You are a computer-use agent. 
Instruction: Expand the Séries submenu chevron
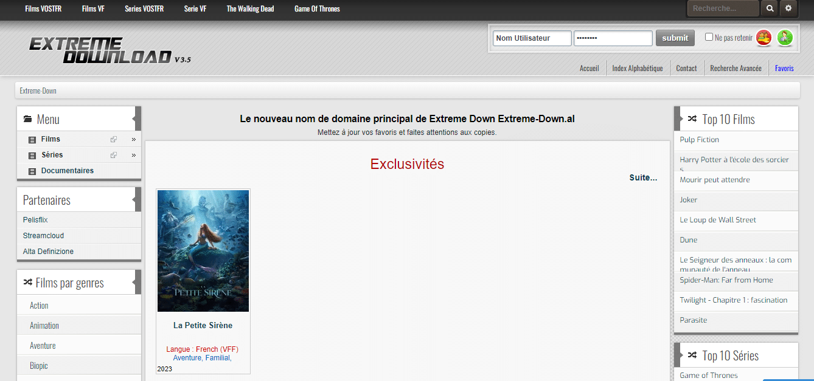pyautogui.click(x=133, y=155)
